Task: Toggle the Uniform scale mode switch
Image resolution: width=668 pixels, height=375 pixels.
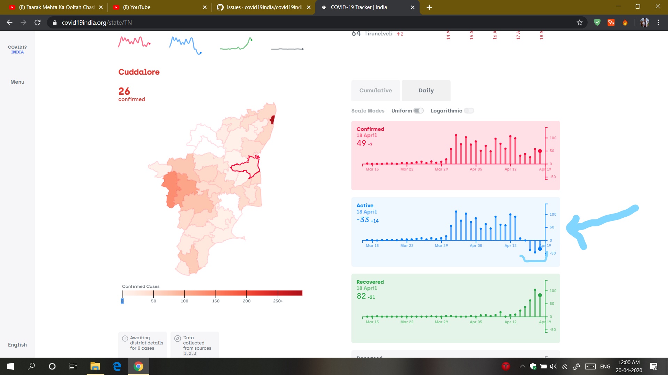Action: 419,111
